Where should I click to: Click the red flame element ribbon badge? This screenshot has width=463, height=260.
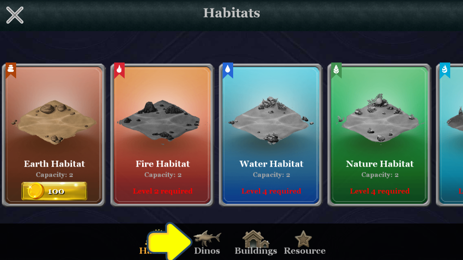(x=119, y=70)
